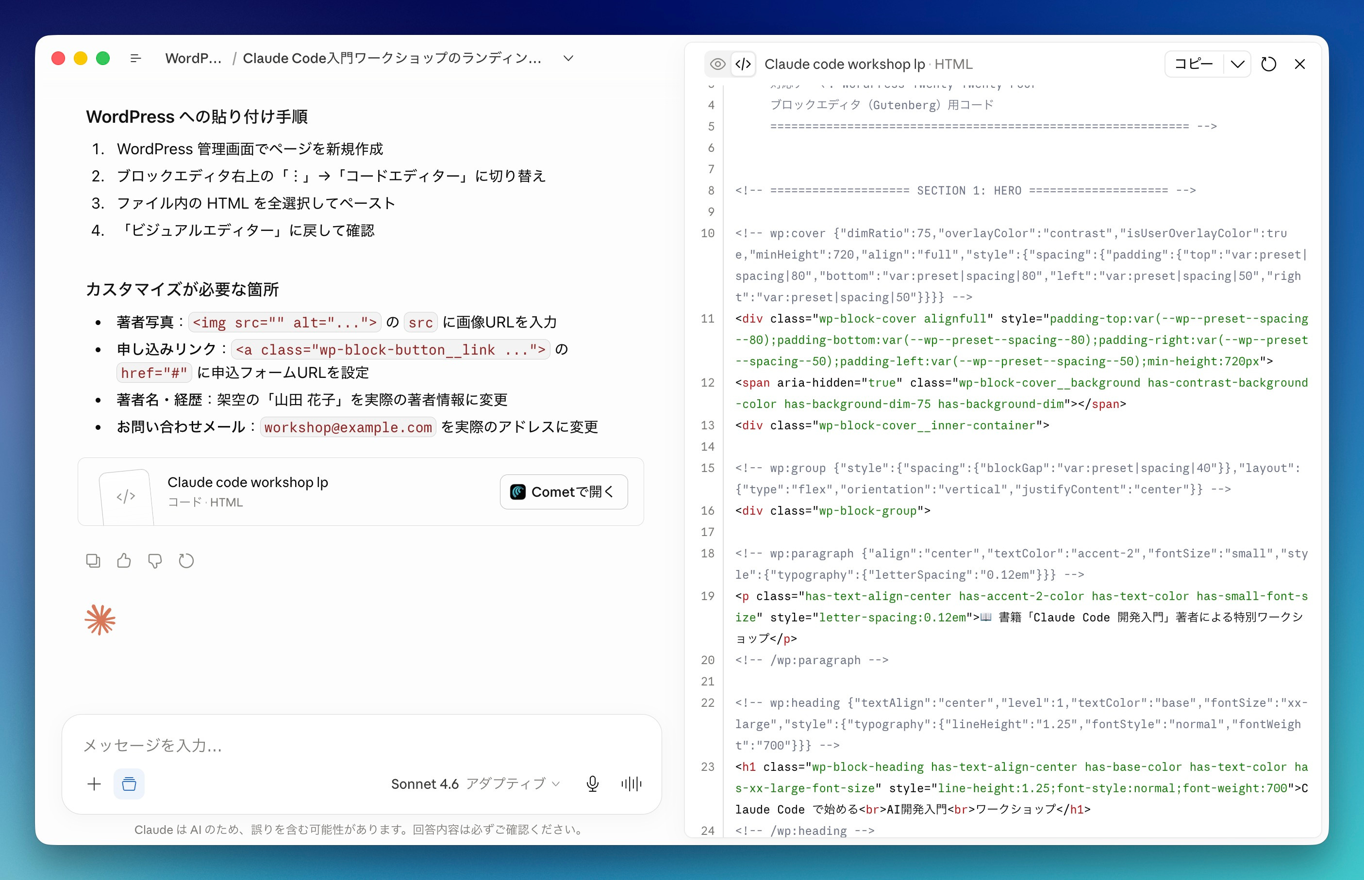Click the macOS yellow minimize button

81,58
